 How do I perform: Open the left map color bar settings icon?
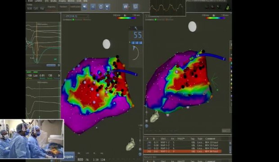tap(125, 15)
